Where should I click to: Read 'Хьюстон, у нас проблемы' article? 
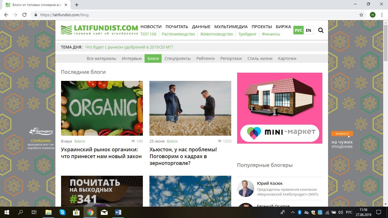(183, 156)
